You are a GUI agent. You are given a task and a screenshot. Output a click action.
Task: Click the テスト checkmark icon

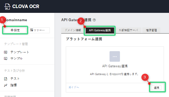point(6,79)
